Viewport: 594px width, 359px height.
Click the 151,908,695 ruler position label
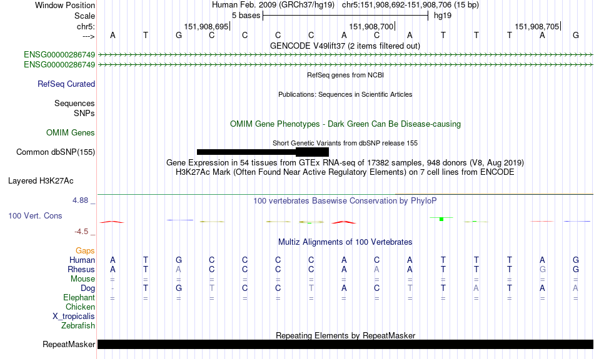(206, 26)
